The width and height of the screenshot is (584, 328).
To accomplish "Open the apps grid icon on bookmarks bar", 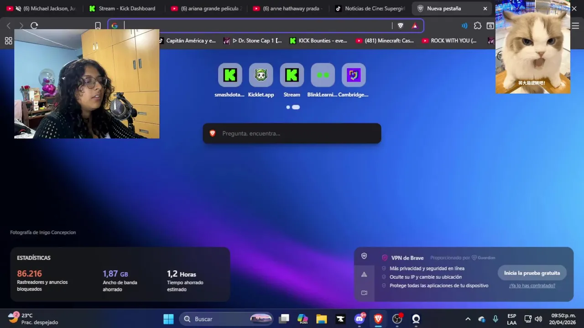I will tap(8, 41).
